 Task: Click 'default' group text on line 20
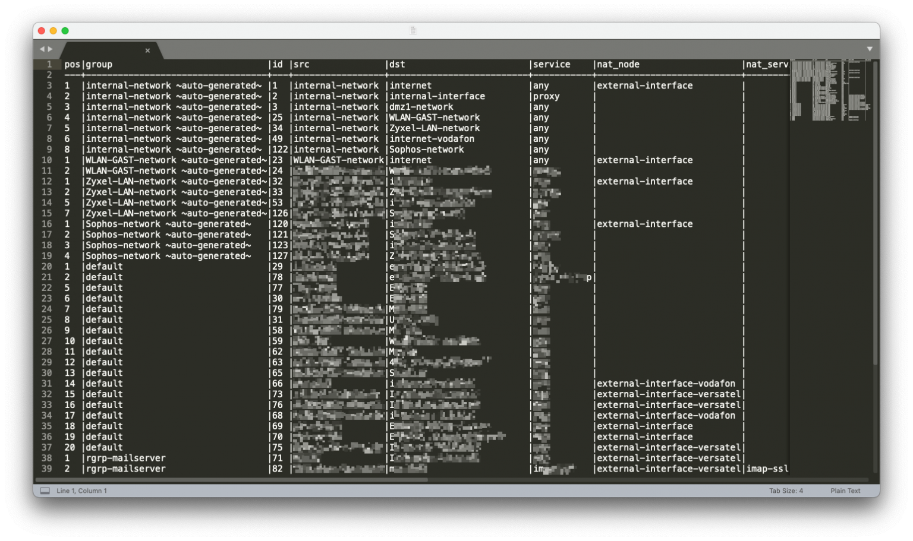[x=104, y=267]
